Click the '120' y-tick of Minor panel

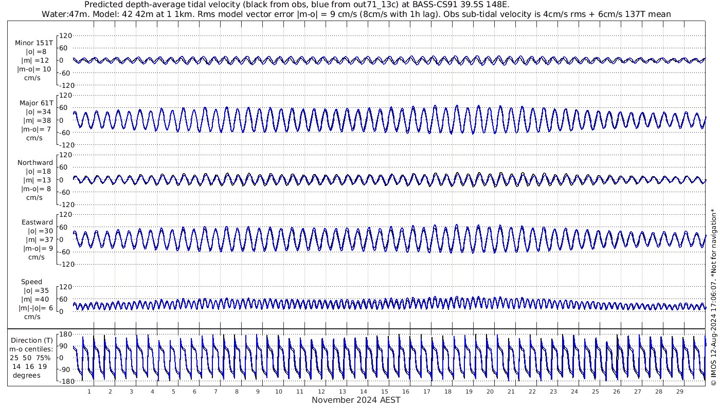pos(66,36)
